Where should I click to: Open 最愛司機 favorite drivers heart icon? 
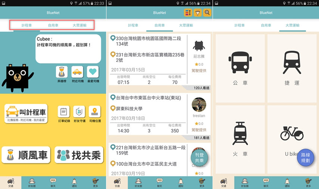coord(93,72)
